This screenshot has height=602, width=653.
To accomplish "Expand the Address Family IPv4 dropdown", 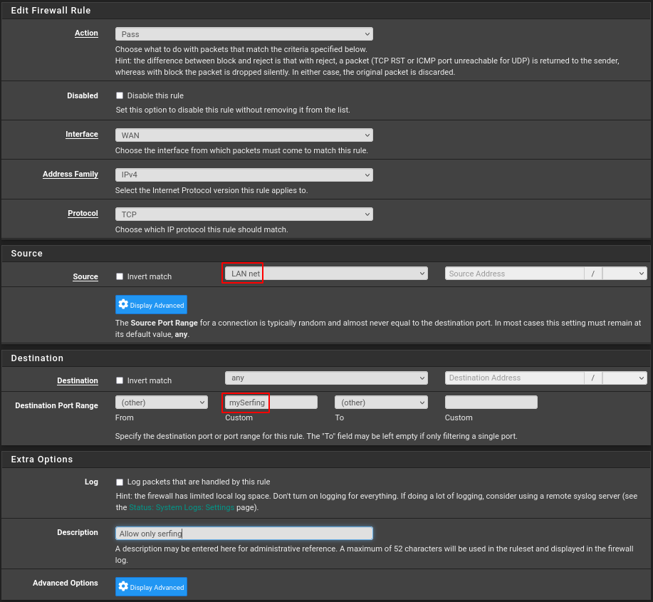I will [244, 175].
